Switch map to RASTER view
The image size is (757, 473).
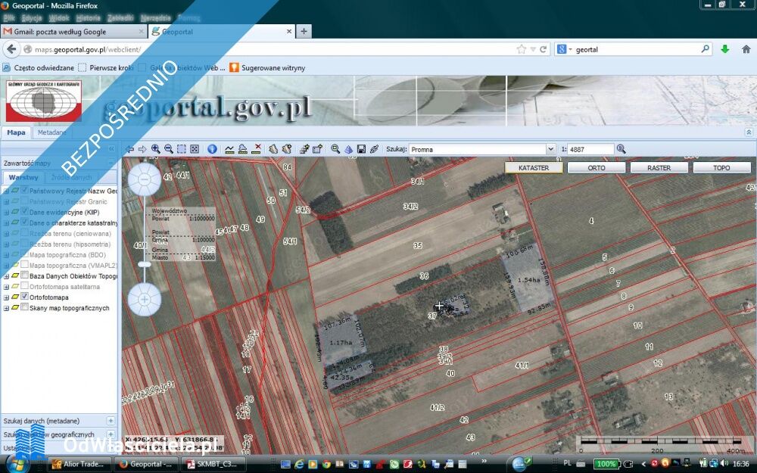(659, 167)
